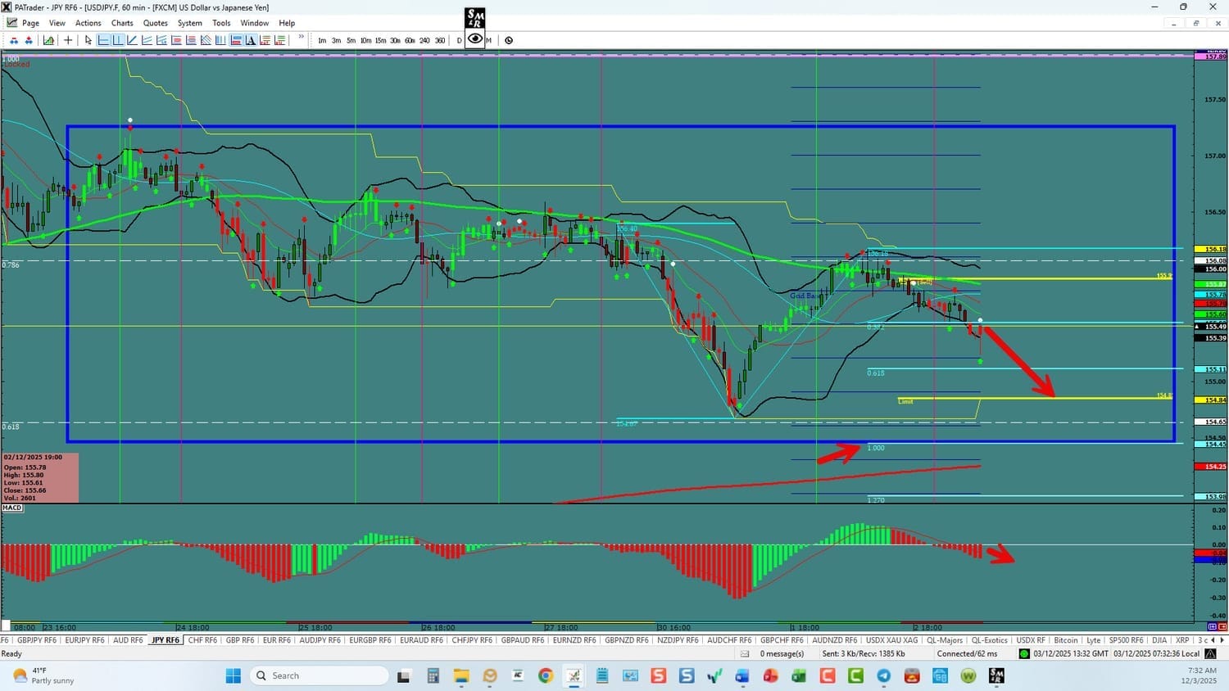Switch to the GBPJPY RF6 tab

[37, 640]
